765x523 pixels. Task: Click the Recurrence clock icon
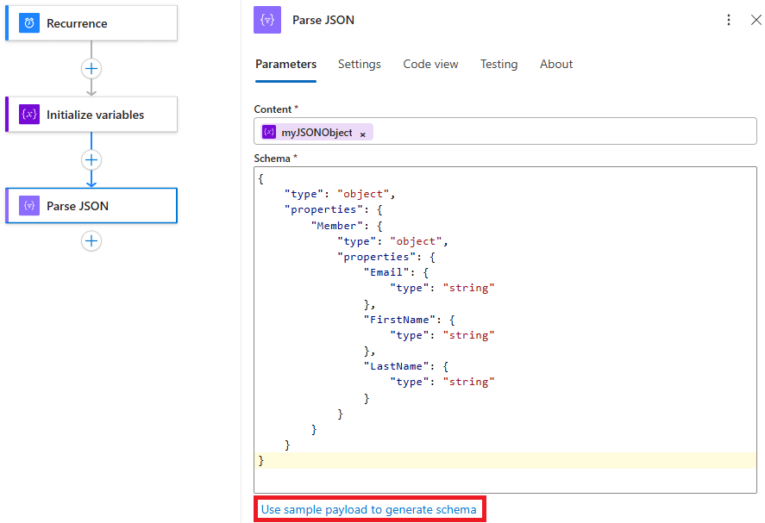(29, 23)
